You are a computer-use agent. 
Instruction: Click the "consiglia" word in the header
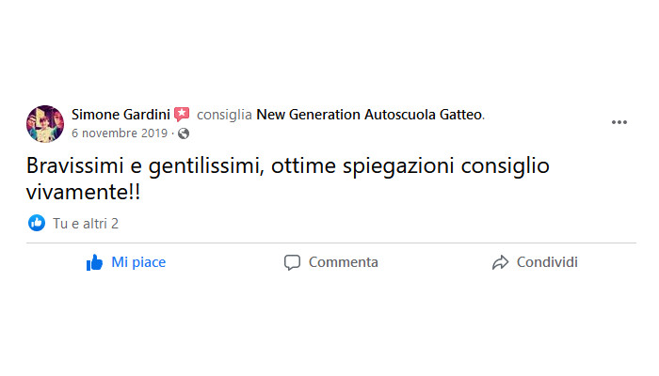click(x=224, y=115)
